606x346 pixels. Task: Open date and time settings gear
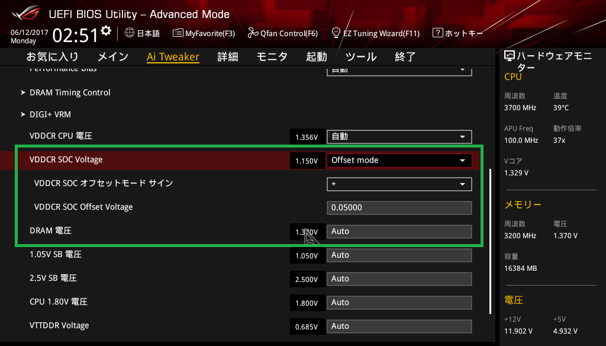(x=106, y=31)
